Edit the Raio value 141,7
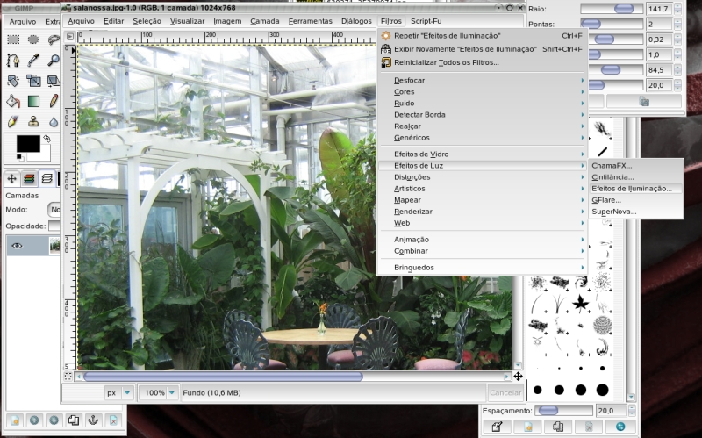This screenshot has height=438, width=702. [659, 9]
